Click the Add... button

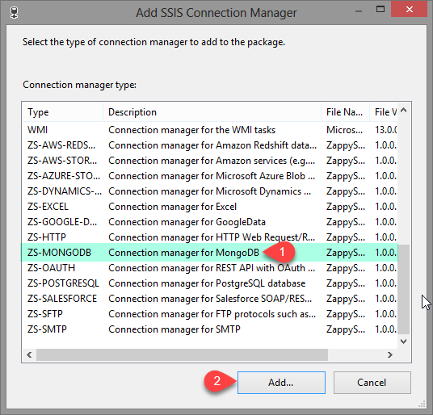pos(281,383)
